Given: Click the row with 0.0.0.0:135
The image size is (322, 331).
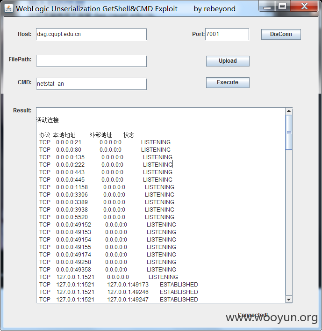Looking at the screenshot, I should (106, 157).
